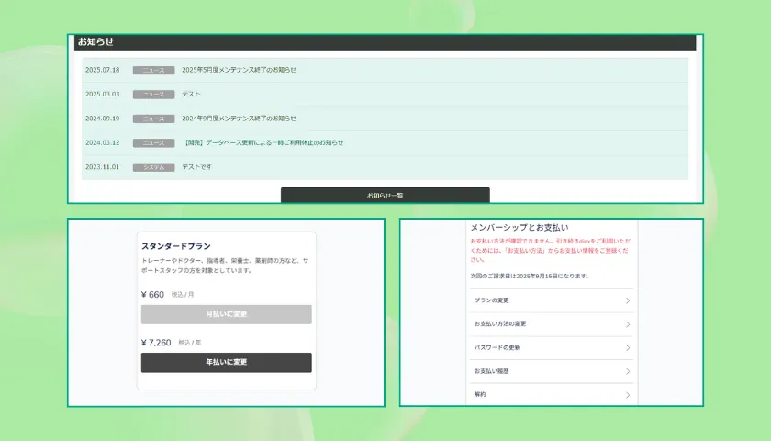Screen dimensions: 771x441
Task: Click the greyed 月払いに変更 button
Action: [x=226, y=314]
